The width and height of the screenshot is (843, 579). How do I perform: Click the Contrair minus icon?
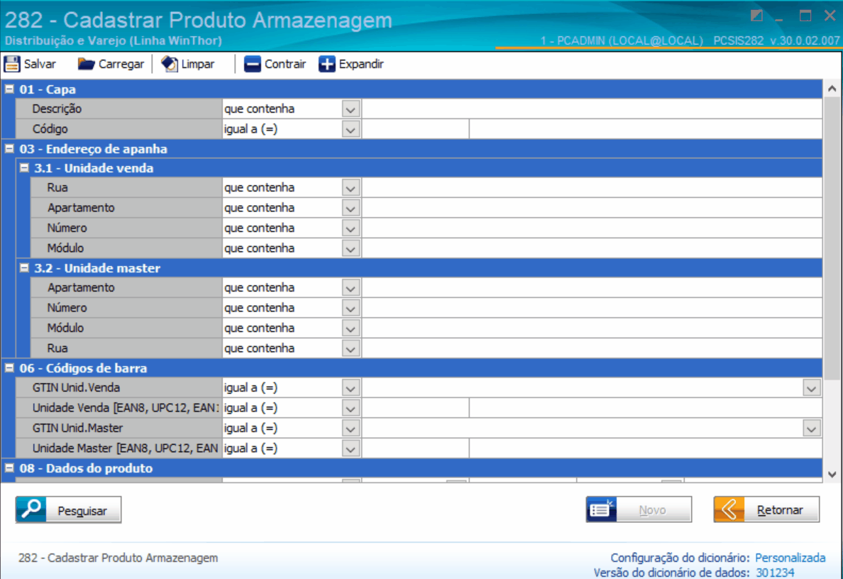tap(252, 64)
